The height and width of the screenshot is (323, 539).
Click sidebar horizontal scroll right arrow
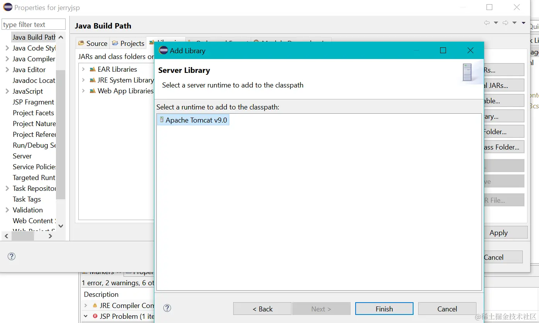click(51, 236)
